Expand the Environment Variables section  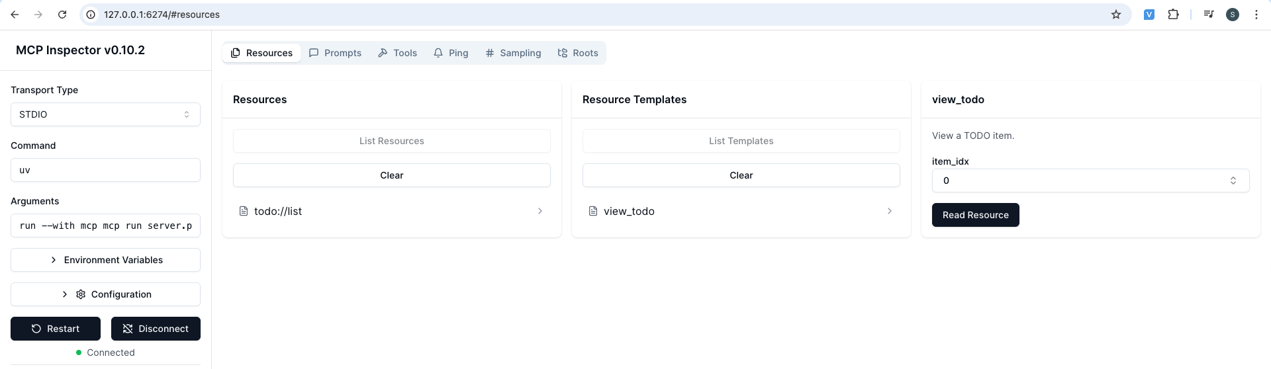click(105, 260)
